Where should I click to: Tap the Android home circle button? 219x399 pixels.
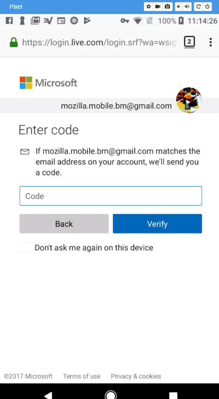[111, 395]
